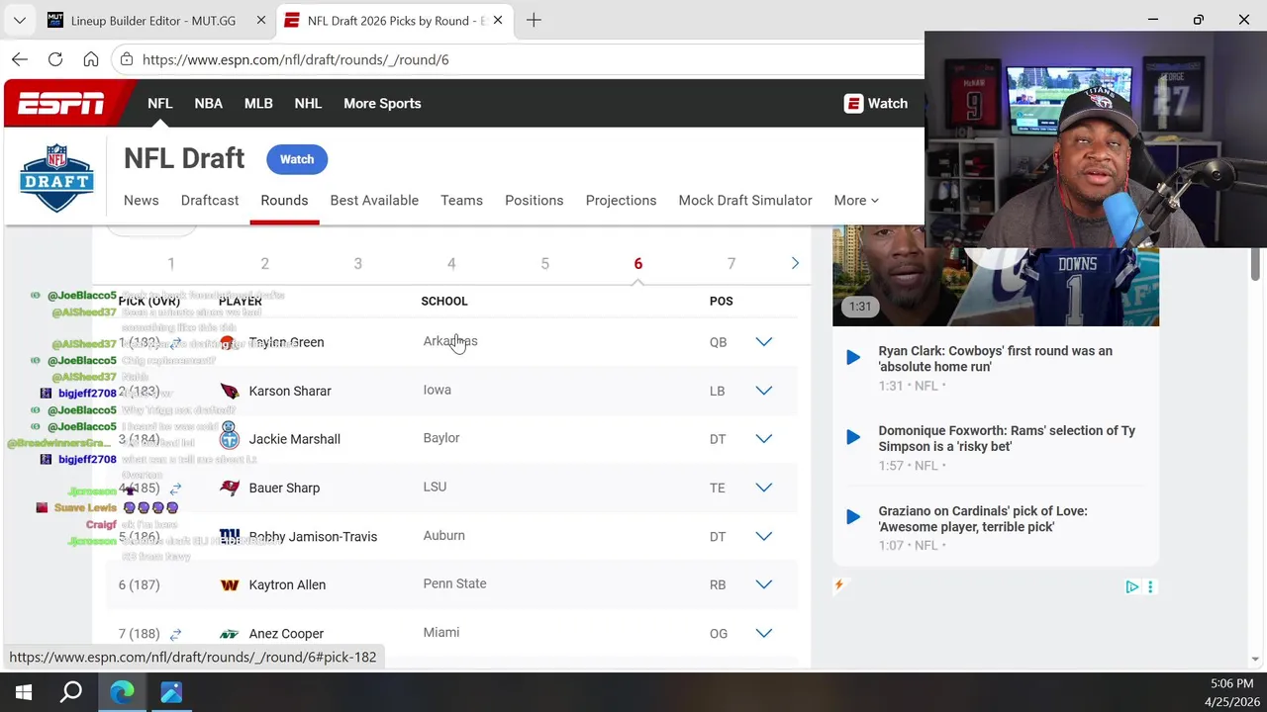Click the ESPN logo
This screenshot has height=712, width=1267.
[61, 103]
